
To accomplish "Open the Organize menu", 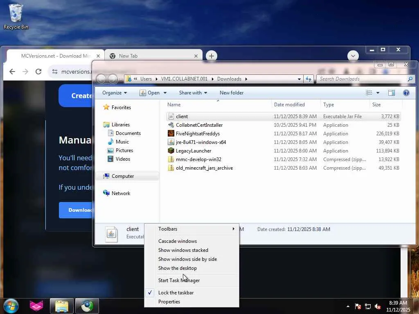I will (115, 93).
